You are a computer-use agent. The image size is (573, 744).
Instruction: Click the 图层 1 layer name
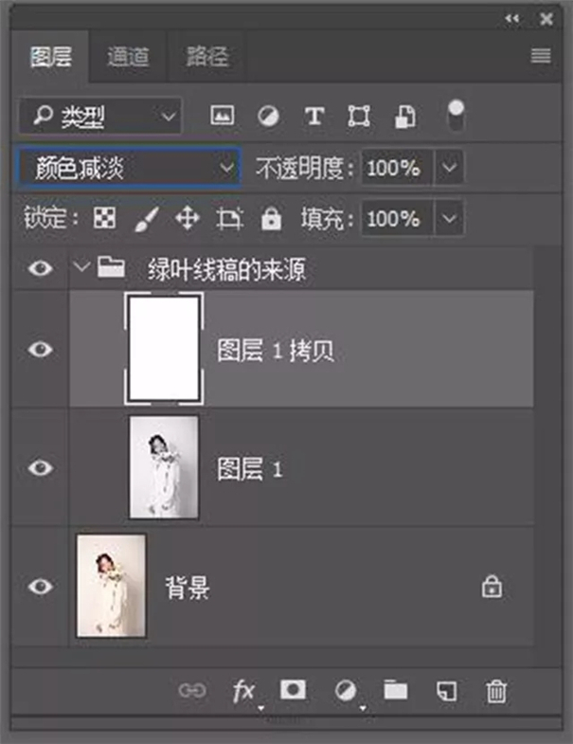pos(250,469)
